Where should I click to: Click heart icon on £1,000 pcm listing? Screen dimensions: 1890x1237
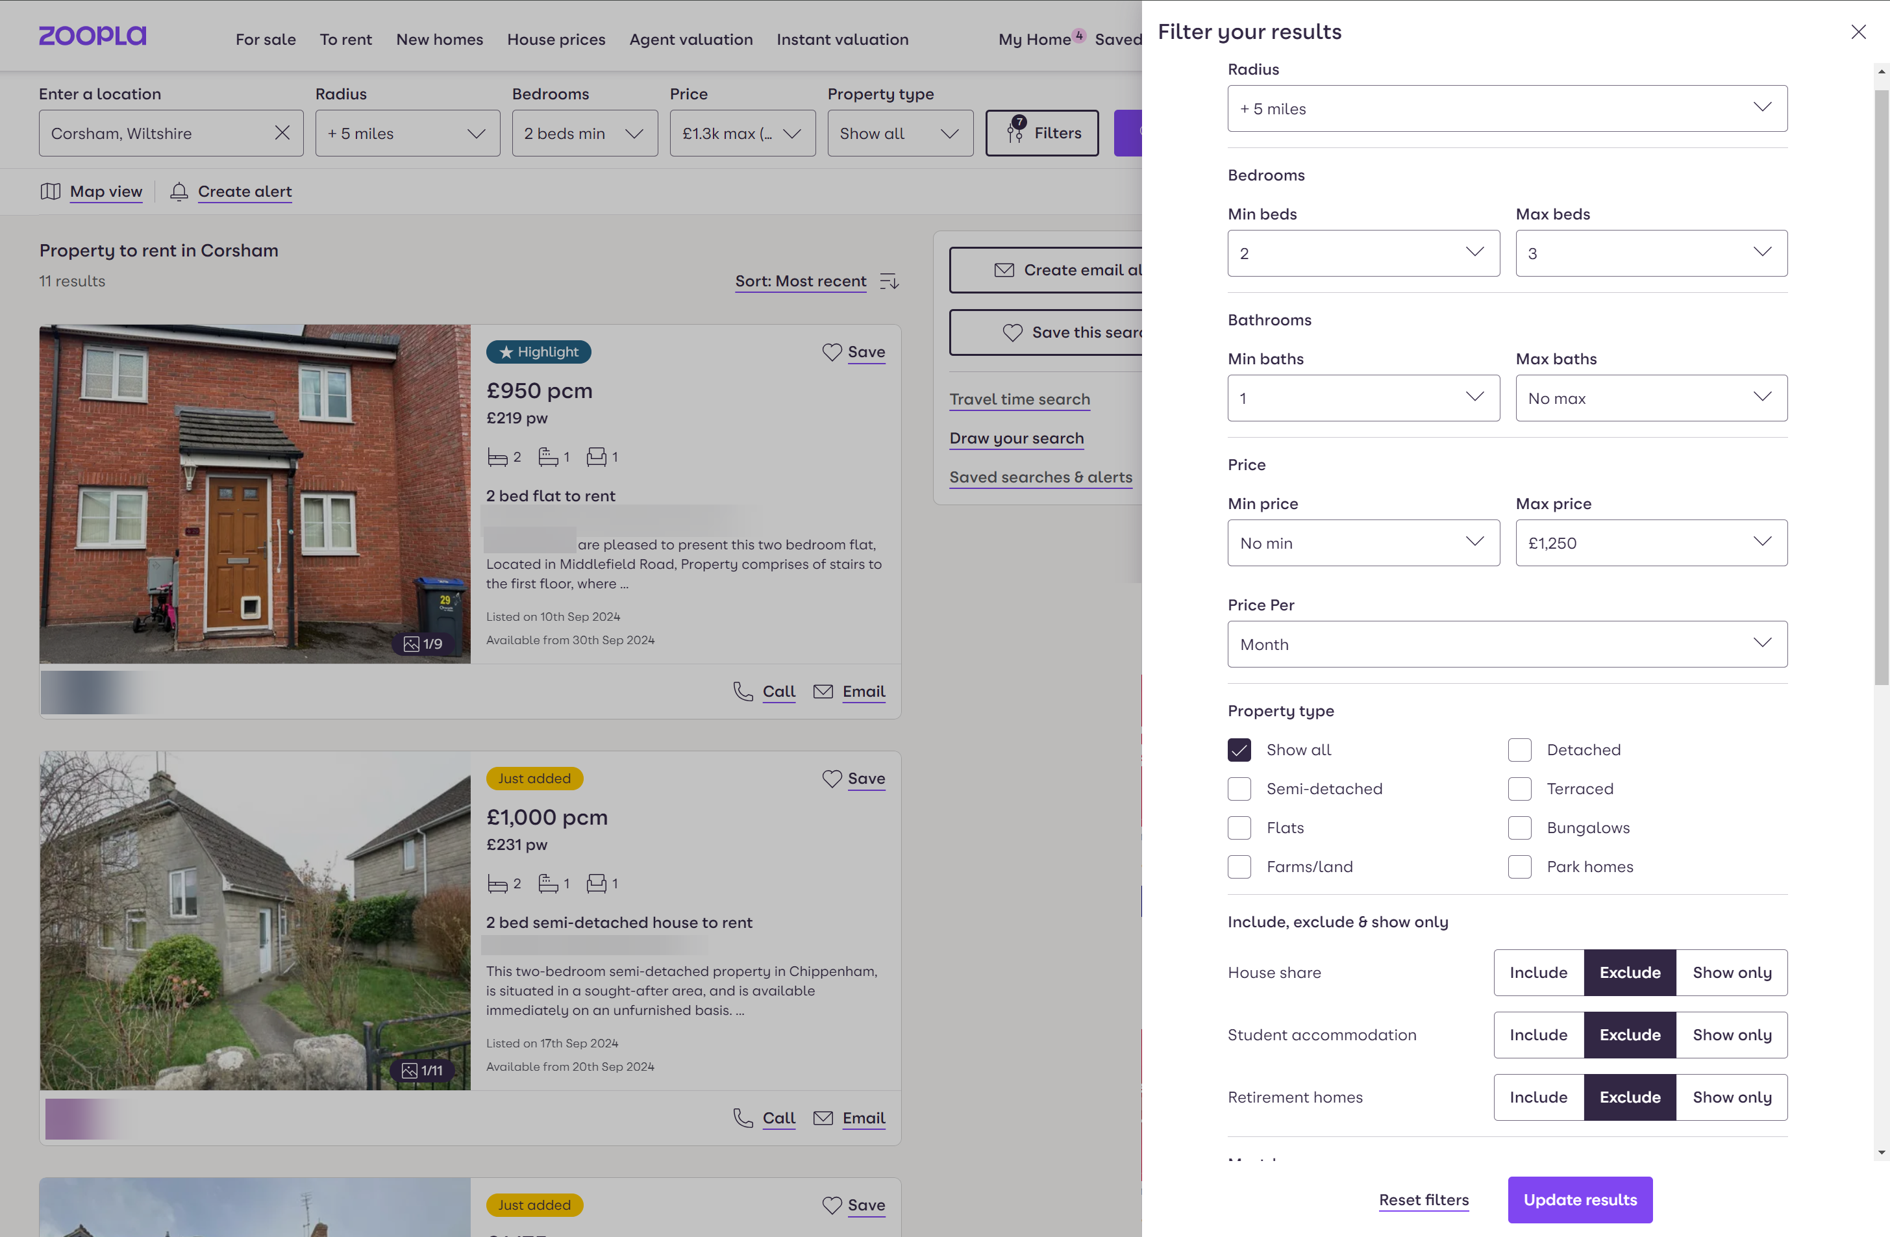[832, 778]
